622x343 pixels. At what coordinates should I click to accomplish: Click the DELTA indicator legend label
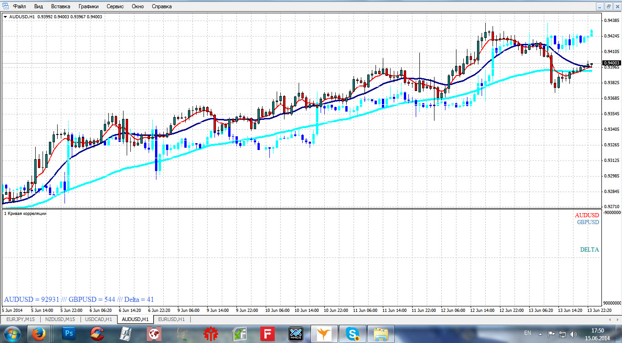click(590, 250)
